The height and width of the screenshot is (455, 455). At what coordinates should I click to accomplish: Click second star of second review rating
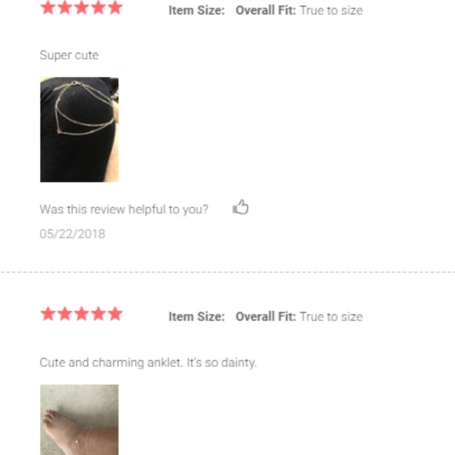point(65,314)
